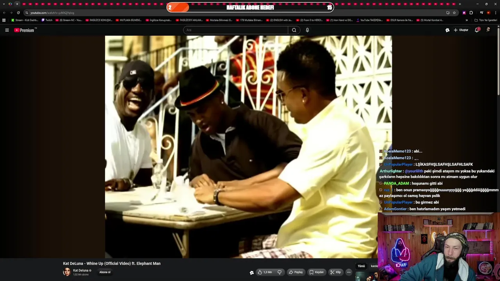500x281 pixels.
Task: Open the İNGİLİZCE KONUŞM bookmark
Action: (99, 20)
